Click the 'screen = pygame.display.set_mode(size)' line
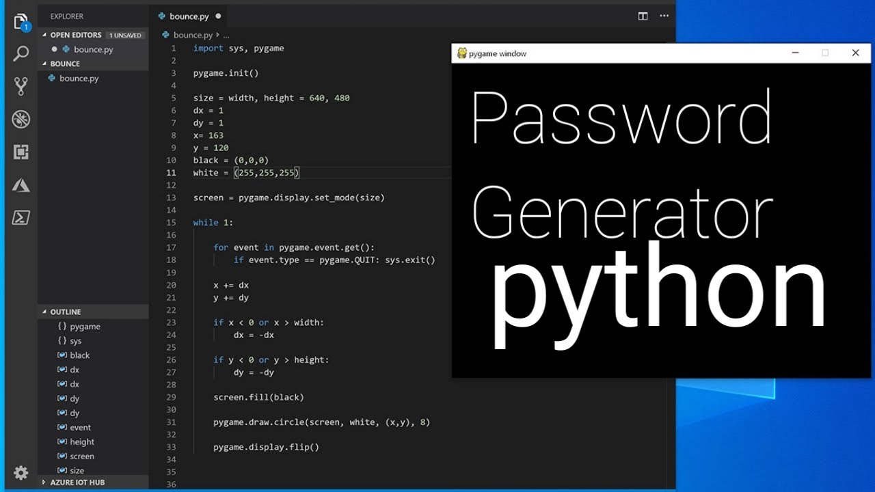Image resolution: width=875 pixels, height=492 pixels. [x=289, y=197]
